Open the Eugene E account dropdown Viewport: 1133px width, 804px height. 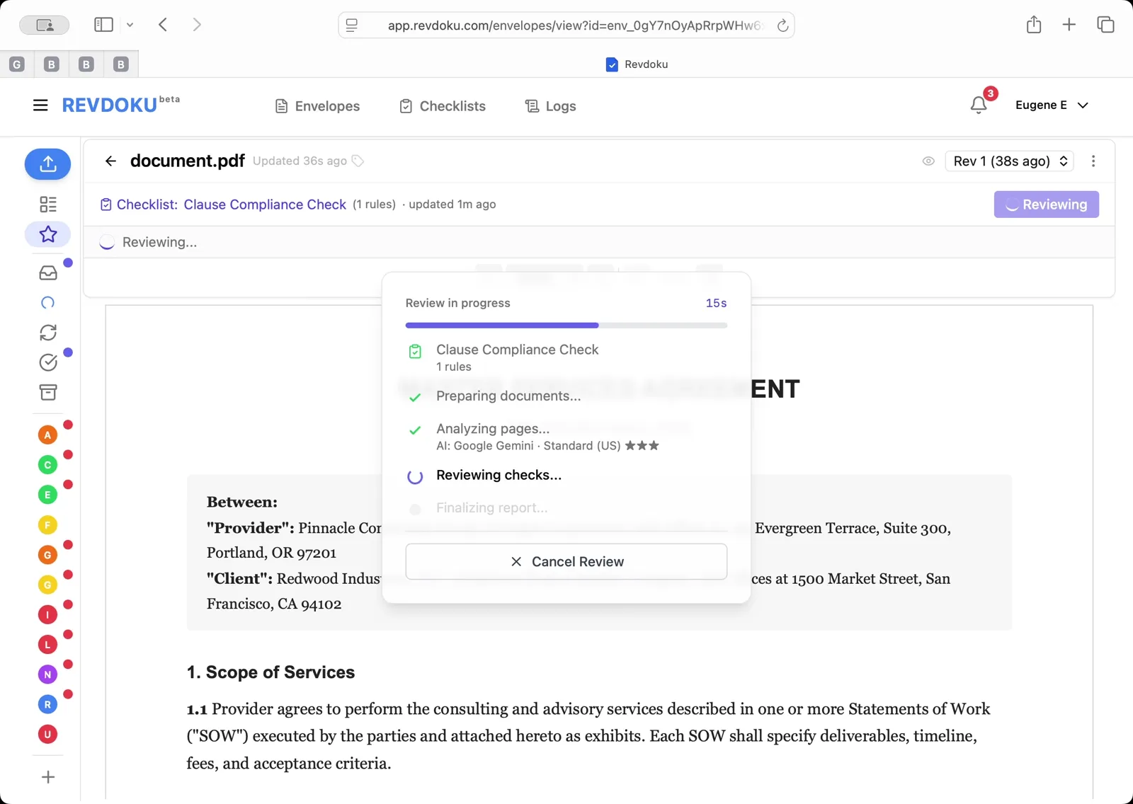click(x=1052, y=105)
